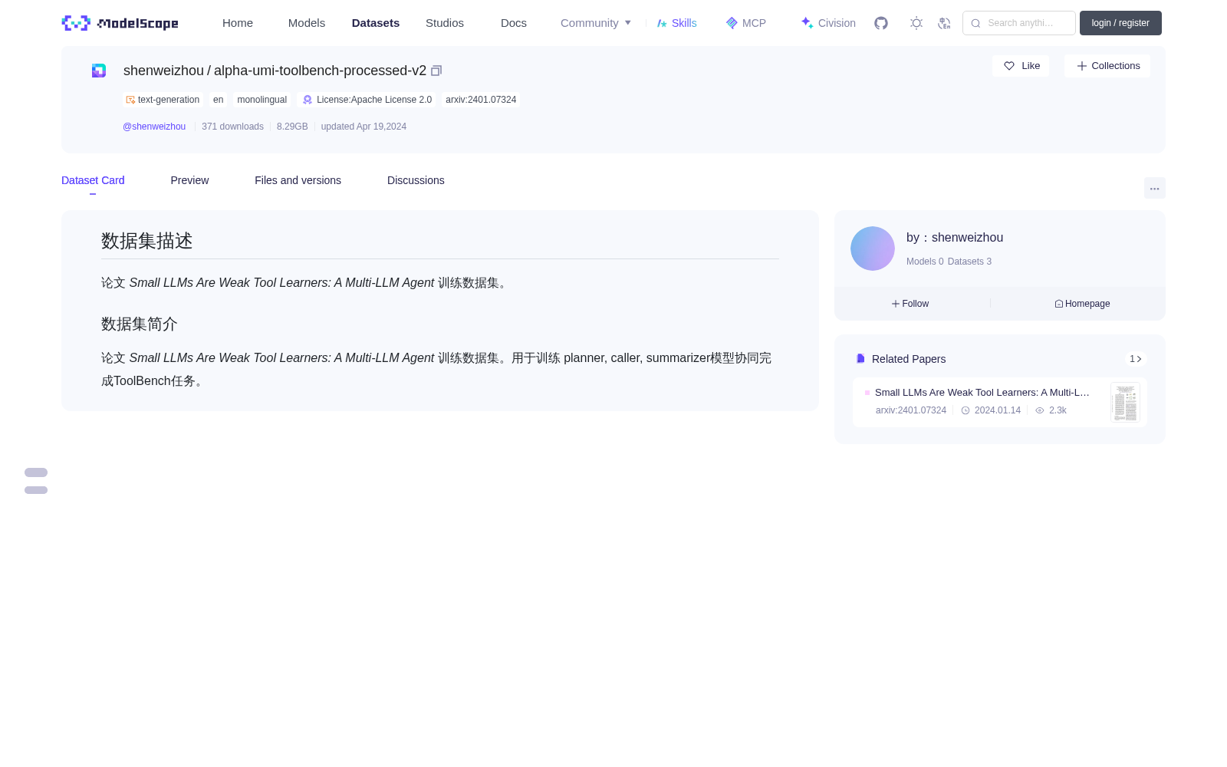The image size is (1227, 767).
Task: Click Models 0 count in author card
Action: click(x=925, y=262)
